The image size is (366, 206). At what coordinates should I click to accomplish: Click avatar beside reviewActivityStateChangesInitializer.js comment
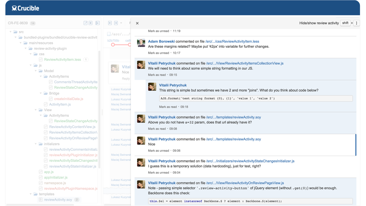[141, 163]
